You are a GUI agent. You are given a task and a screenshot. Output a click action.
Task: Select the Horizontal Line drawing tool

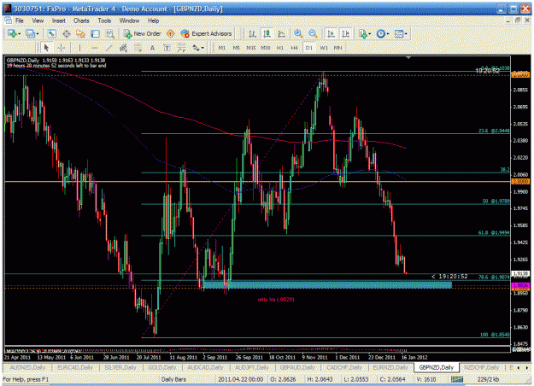tap(94, 48)
